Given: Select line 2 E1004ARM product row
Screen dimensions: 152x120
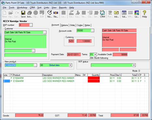Looking at the screenshot, I should pos(76,81).
